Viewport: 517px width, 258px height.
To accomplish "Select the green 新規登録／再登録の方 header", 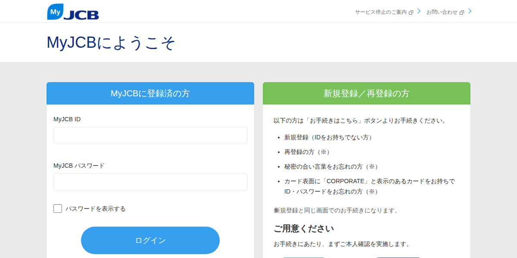I will point(366,93).
